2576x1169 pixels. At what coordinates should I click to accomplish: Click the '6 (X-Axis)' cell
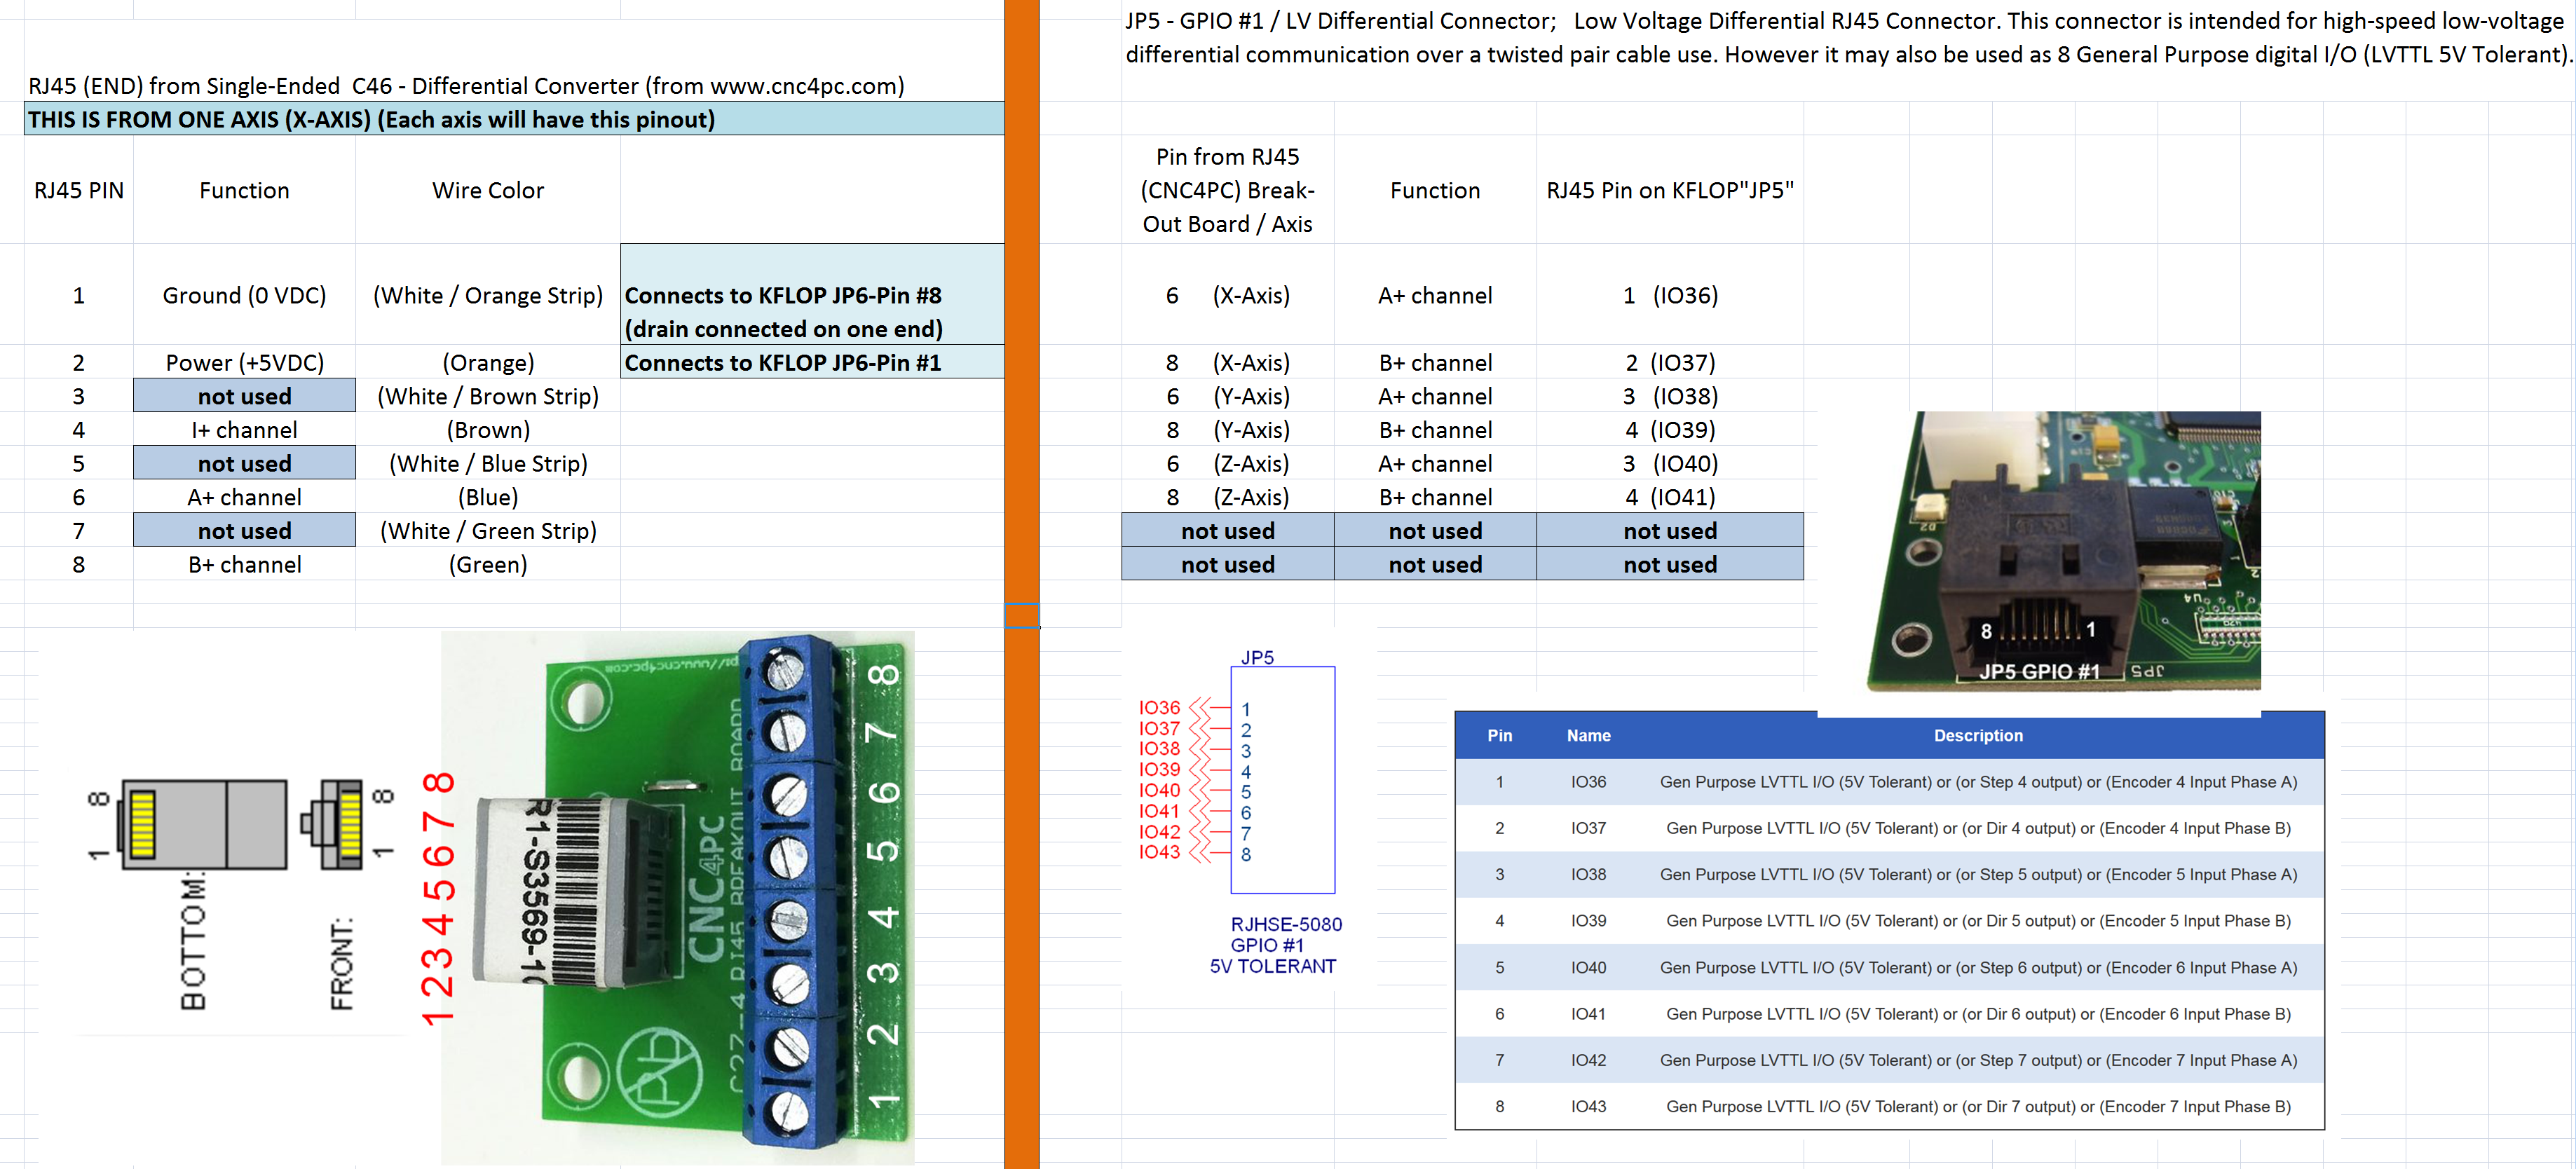tap(1227, 295)
